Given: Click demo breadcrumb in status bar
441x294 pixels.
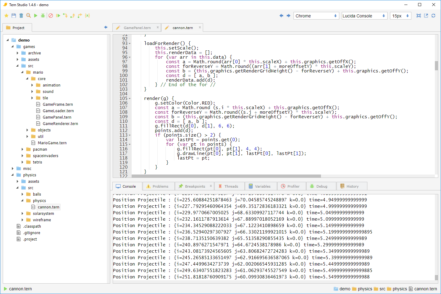Looking at the screenshot, I should 345,289.
